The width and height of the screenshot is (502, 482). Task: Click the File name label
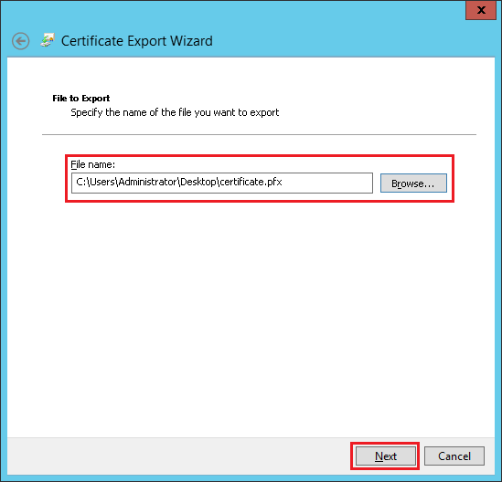click(93, 164)
